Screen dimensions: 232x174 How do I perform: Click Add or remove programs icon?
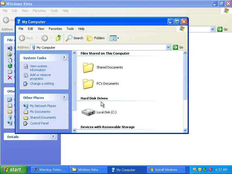26,75
